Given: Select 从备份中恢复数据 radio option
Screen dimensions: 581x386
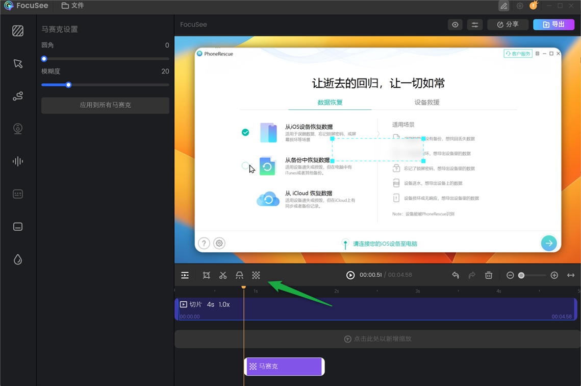Looking at the screenshot, I should 245,166.
